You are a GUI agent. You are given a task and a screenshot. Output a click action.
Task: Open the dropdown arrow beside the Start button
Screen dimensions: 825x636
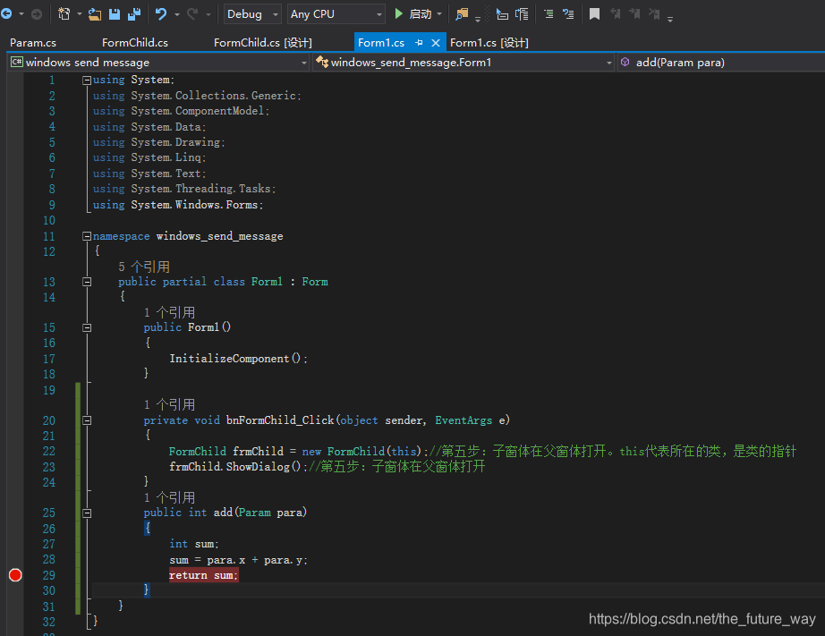[439, 14]
